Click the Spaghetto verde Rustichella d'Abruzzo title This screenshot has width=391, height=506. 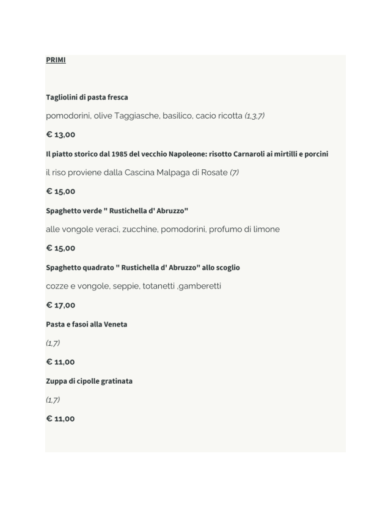point(117,211)
